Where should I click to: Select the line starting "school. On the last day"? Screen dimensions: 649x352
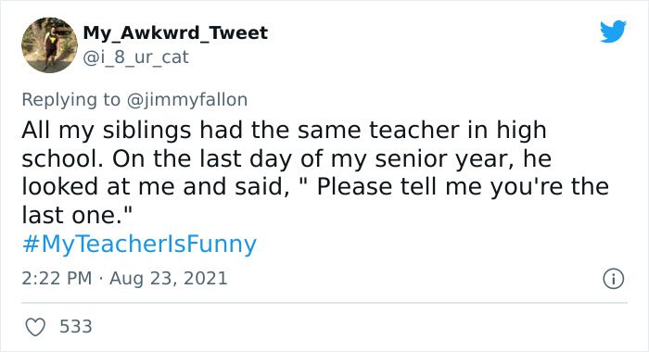click(286, 159)
